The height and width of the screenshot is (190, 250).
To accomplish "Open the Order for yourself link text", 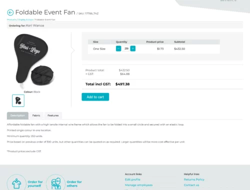I will coord(35,183).
